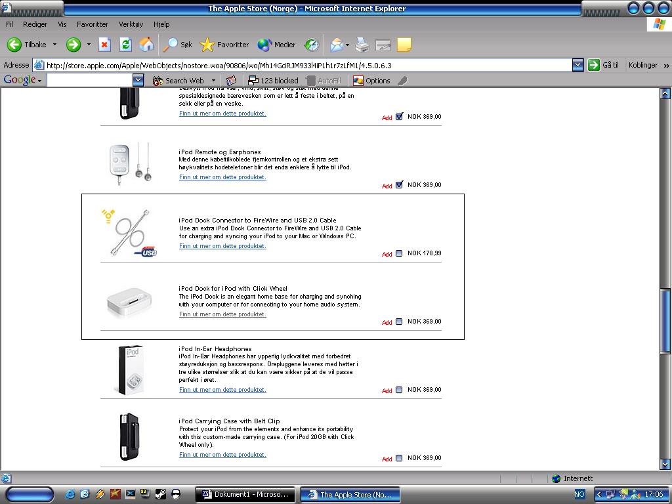This screenshot has height=504, width=672.
Task: Open the mail button dropdown arrow
Action: [x=347, y=45]
